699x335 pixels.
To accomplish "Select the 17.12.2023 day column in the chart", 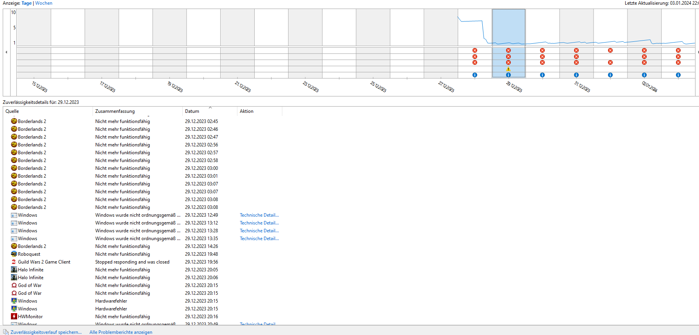I will click(102, 43).
